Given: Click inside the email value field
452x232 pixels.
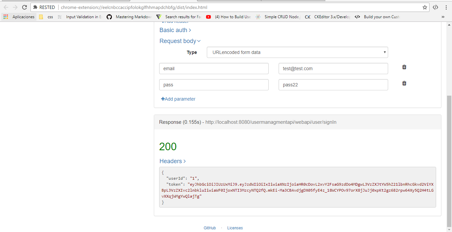Looking at the screenshot, I should point(333,68).
